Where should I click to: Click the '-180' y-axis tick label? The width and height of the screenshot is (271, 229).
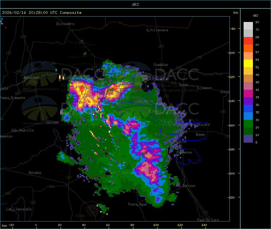pos(231,149)
